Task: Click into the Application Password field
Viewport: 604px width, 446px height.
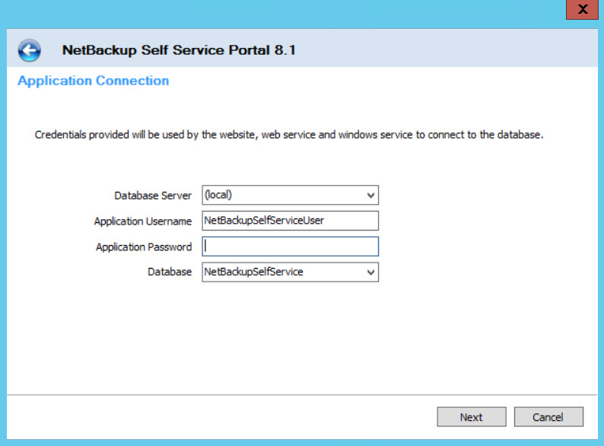Action: point(290,247)
